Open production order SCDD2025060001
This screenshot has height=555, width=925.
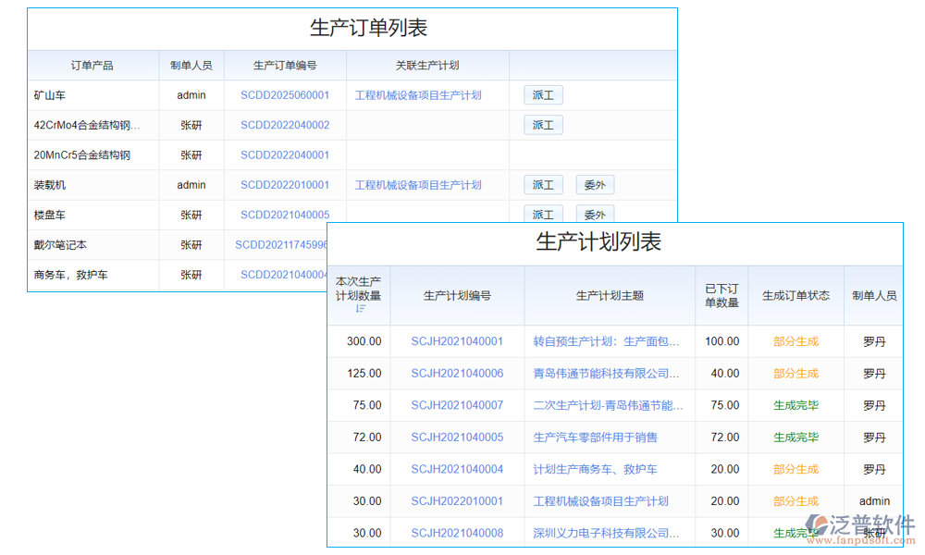click(285, 95)
